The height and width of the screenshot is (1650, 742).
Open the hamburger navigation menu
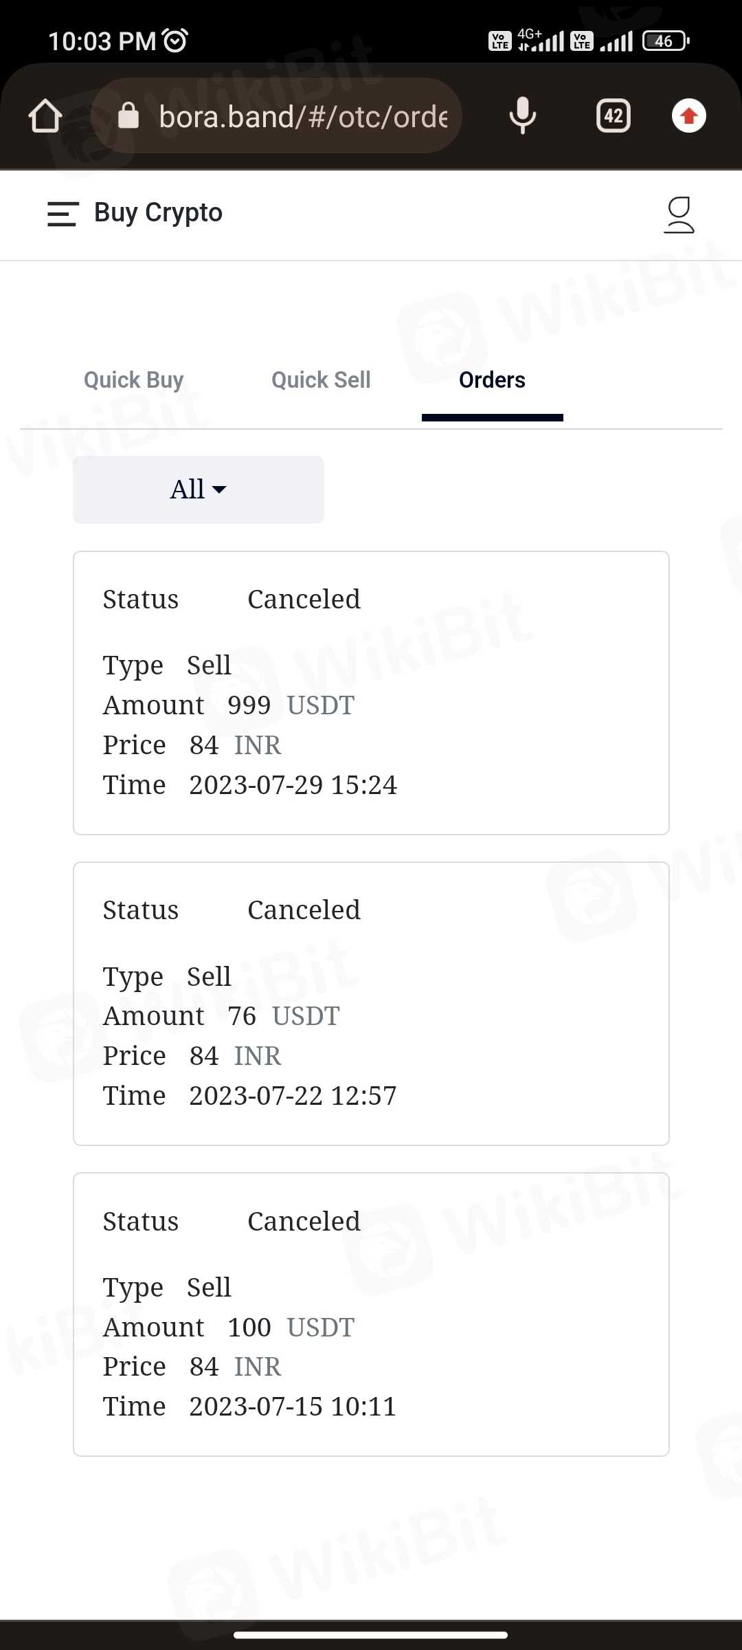pyautogui.click(x=63, y=214)
